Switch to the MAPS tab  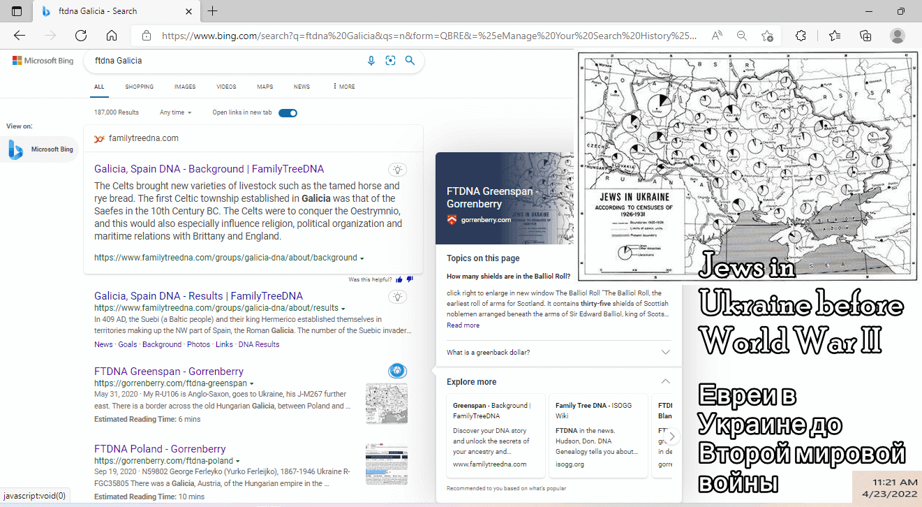point(265,87)
